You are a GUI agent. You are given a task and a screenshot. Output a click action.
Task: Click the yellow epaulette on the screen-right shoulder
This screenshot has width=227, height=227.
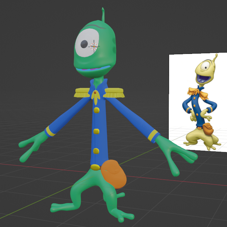(x=114, y=94)
